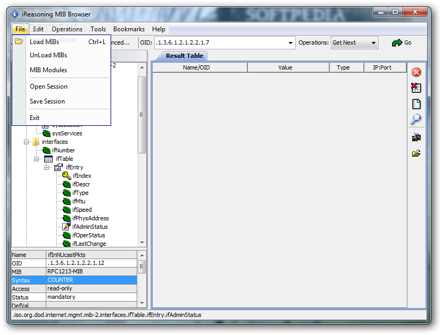Choose Save Session from File menu
This screenshot has height=335, width=442.
pos(62,101)
